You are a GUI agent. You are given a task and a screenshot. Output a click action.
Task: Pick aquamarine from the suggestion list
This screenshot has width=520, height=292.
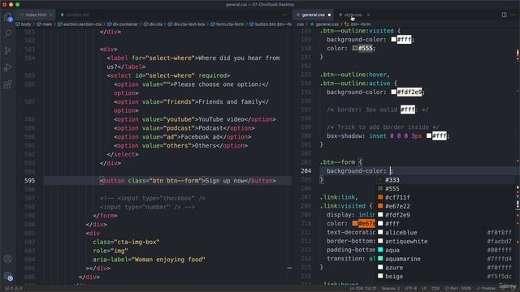point(446,259)
